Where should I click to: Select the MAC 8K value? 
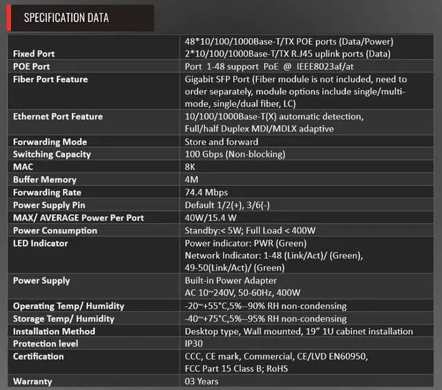coord(191,167)
